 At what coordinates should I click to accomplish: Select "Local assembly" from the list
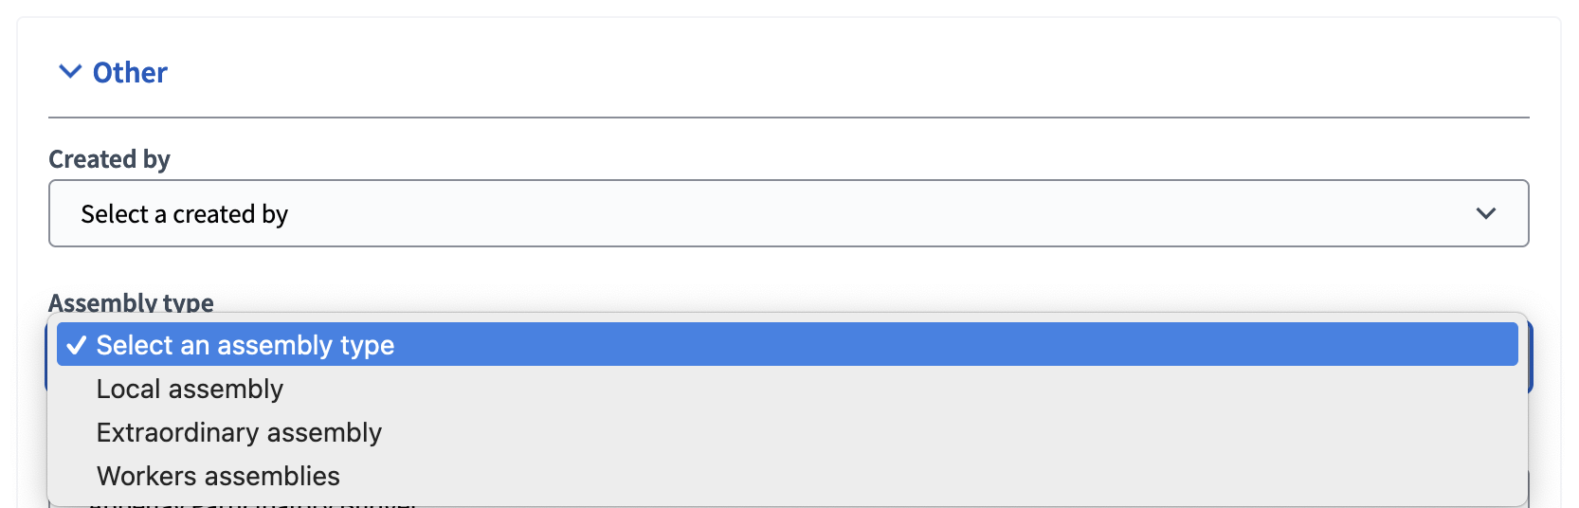pyautogui.click(x=190, y=390)
